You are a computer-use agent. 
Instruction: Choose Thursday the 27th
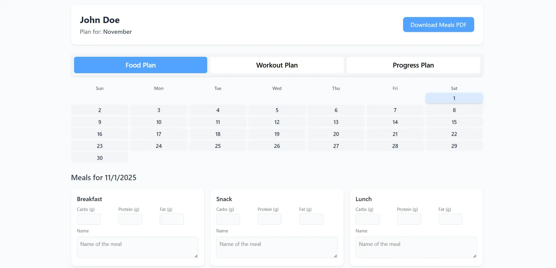click(x=336, y=146)
